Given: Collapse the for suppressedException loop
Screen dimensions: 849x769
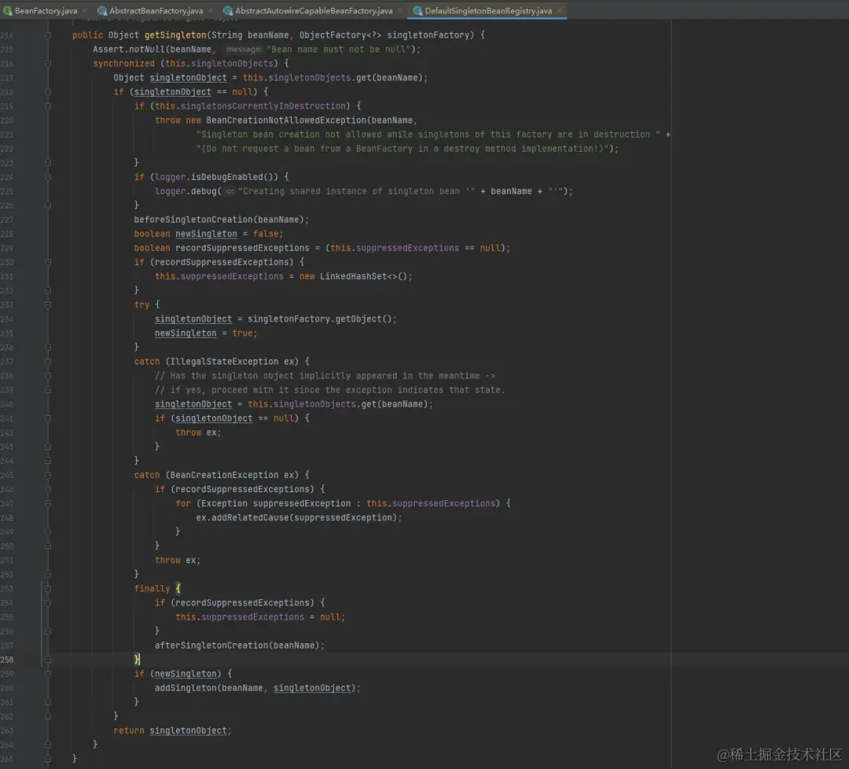Looking at the screenshot, I should pyautogui.click(x=48, y=504).
